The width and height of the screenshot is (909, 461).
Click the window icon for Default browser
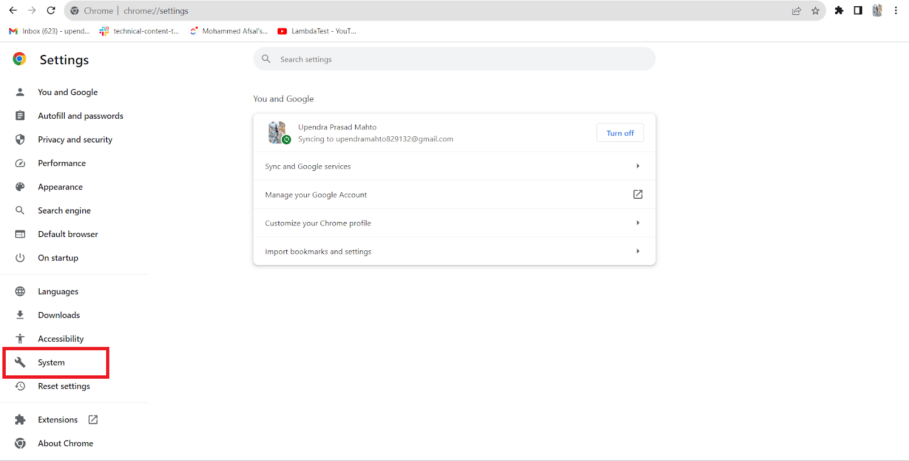(20, 234)
